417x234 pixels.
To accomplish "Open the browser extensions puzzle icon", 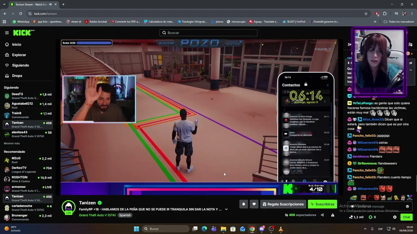I will point(385,14).
